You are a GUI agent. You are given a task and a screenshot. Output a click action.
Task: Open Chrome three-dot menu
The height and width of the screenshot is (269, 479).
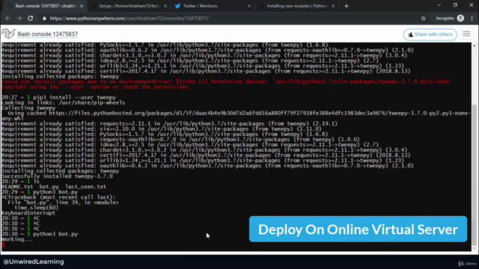point(472,18)
